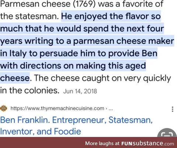The image size is (177, 148).
Task: Click "The cheese caught on very quickly" sentence
Action: click(103, 78)
